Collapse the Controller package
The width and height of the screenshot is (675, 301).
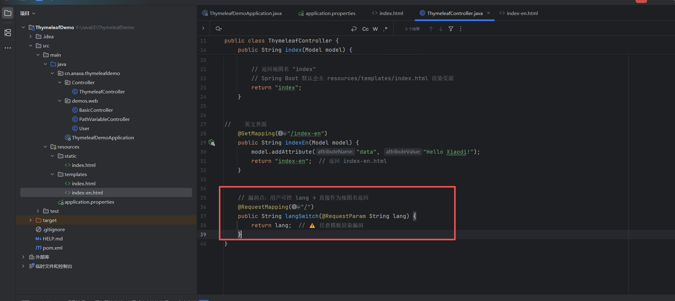point(60,82)
